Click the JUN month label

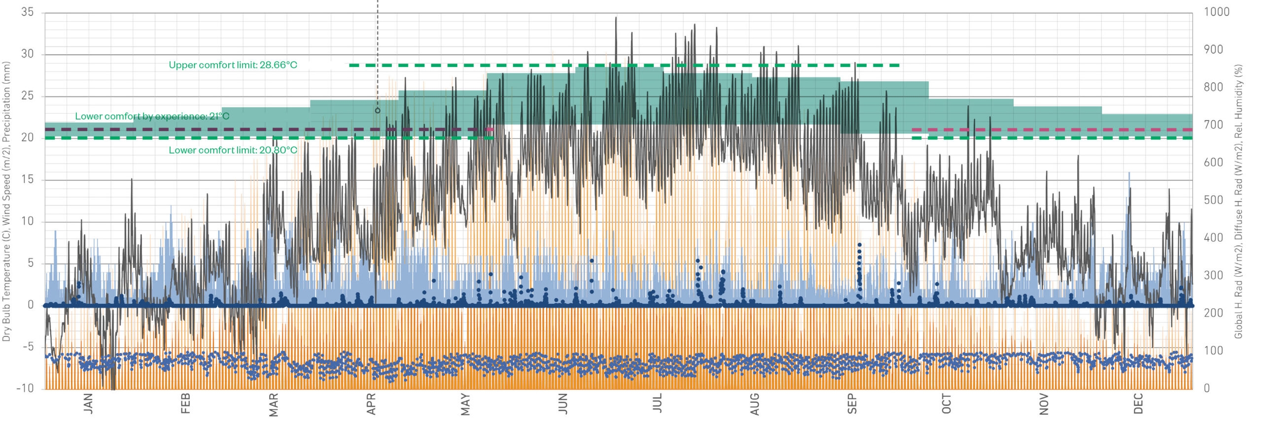point(563,404)
